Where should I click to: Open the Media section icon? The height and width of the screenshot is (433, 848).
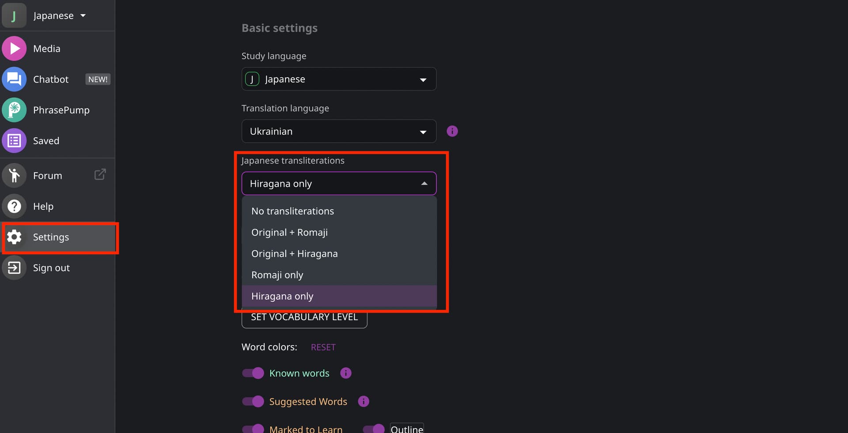point(14,49)
